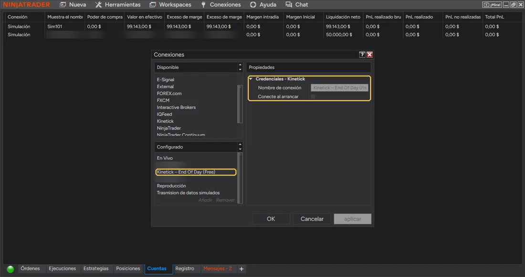This screenshot has width=525, height=277.
Task: Click the Nueva window icon
Action: [x=63, y=5]
